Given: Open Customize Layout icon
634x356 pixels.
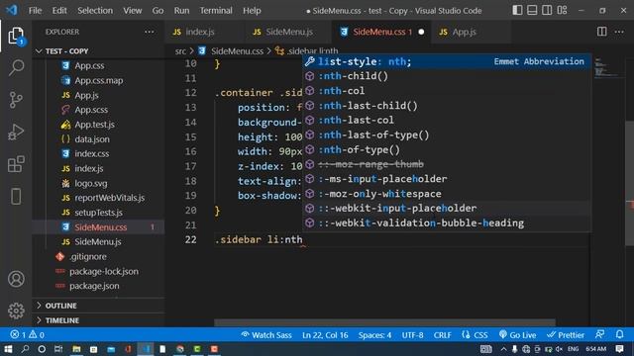Looking at the screenshot, I should point(562,10).
